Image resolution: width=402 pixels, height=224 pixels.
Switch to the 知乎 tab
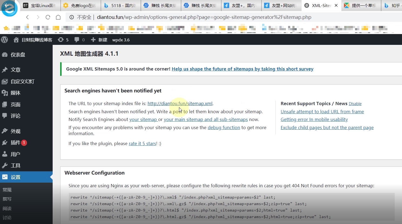point(392,5)
